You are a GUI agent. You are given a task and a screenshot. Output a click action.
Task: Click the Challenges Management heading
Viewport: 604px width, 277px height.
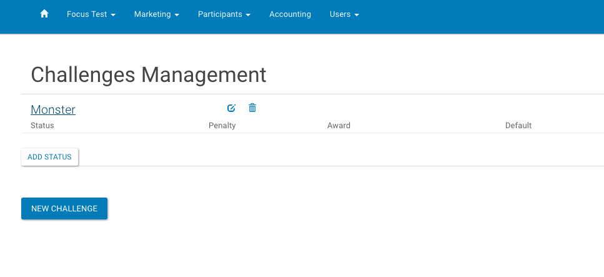click(x=149, y=75)
